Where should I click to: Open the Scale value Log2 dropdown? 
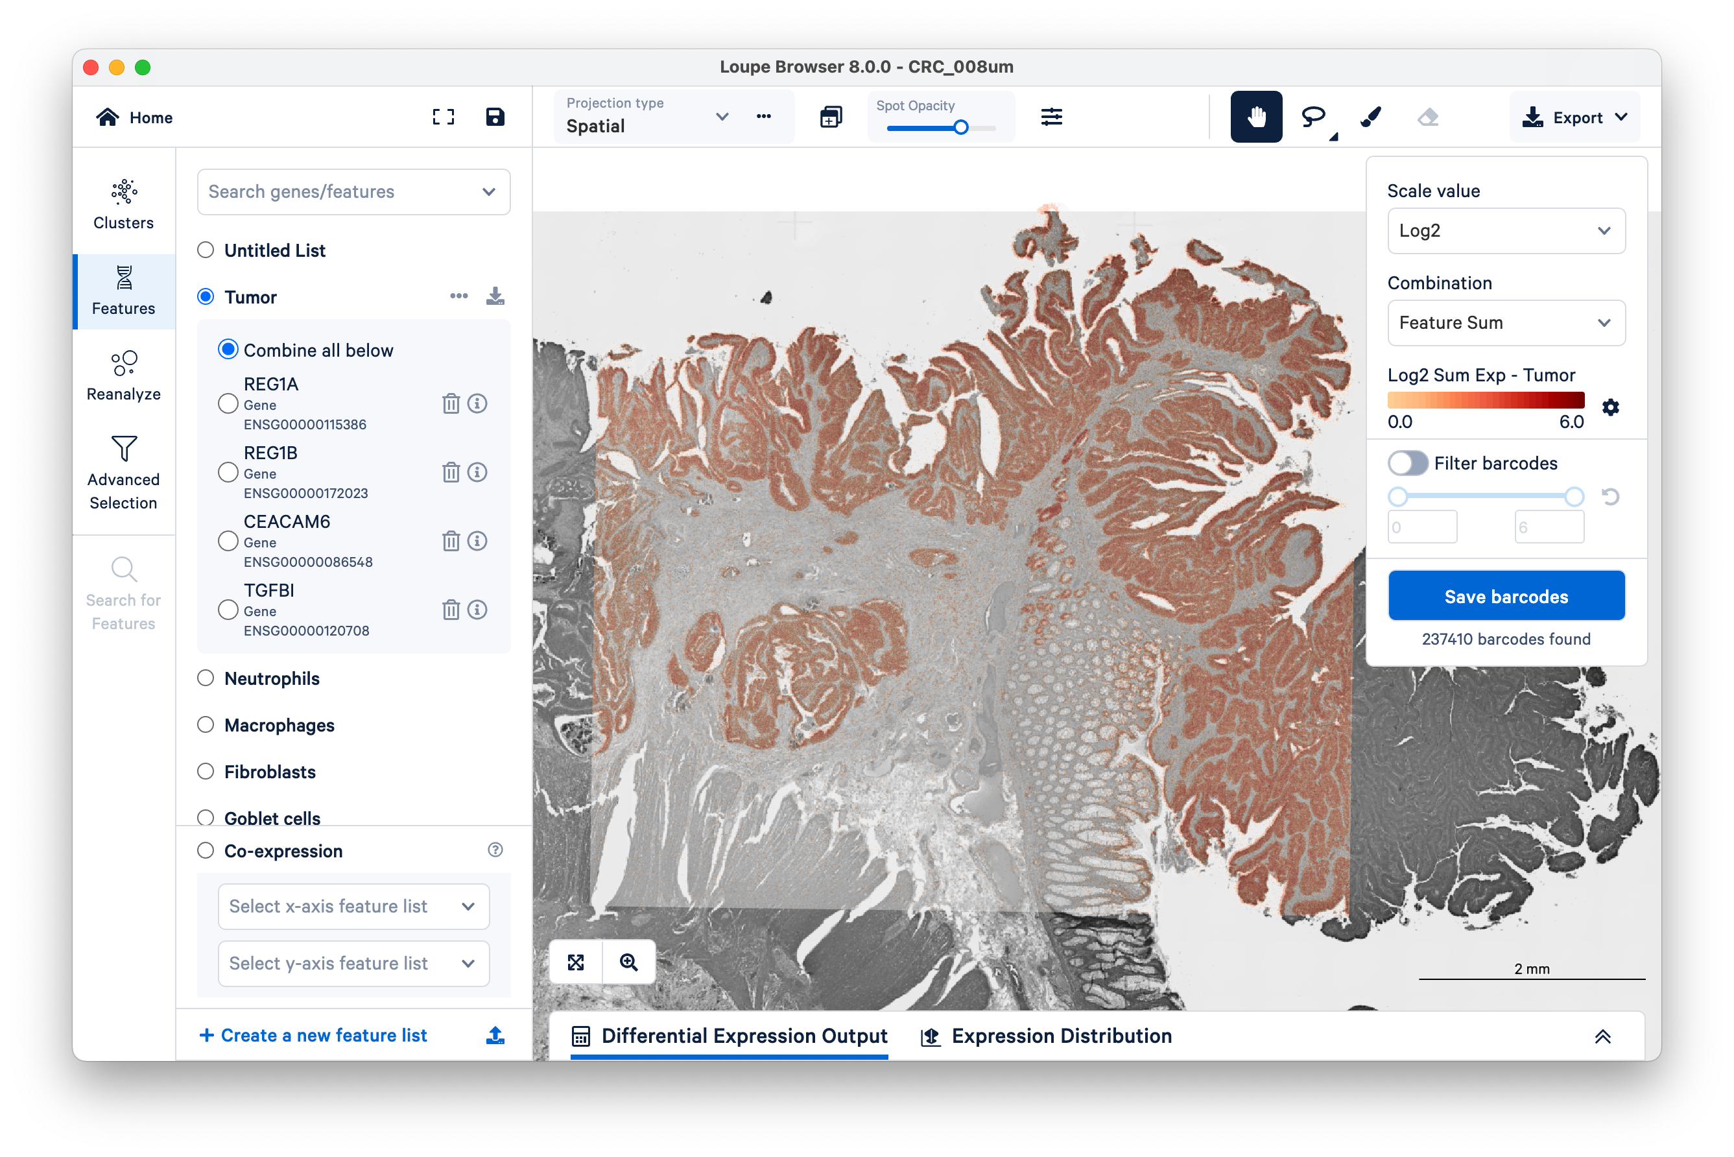point(1506,231)
